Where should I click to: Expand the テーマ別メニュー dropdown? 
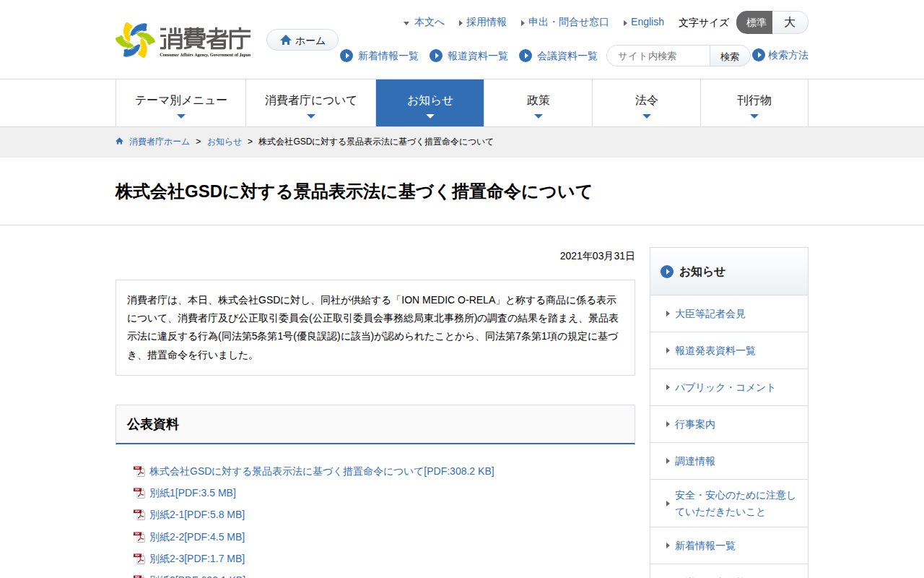point(180,103)
